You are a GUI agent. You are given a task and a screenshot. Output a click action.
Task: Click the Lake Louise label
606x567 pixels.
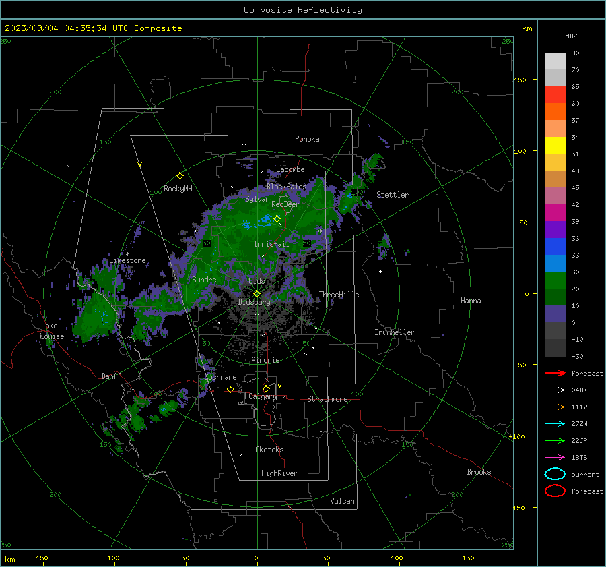(x=53, y=331)
